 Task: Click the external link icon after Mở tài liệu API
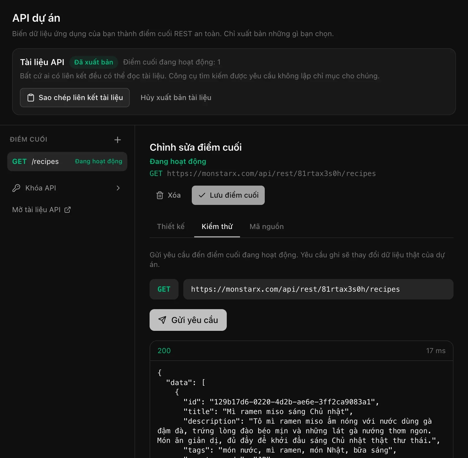(68, 210)
